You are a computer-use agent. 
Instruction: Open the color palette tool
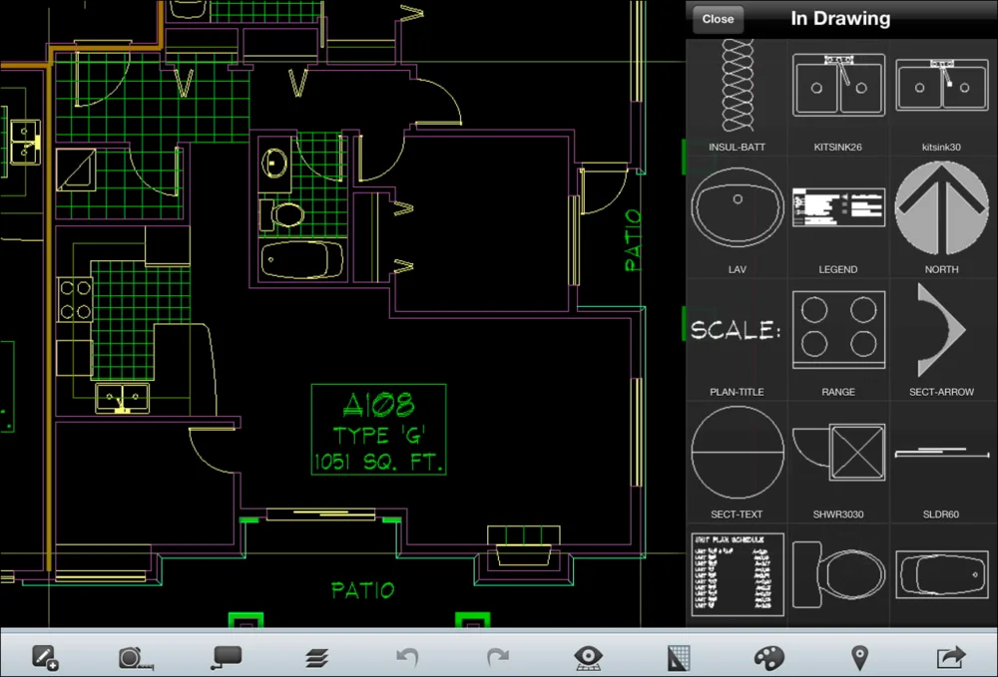(x=768, y=658)
